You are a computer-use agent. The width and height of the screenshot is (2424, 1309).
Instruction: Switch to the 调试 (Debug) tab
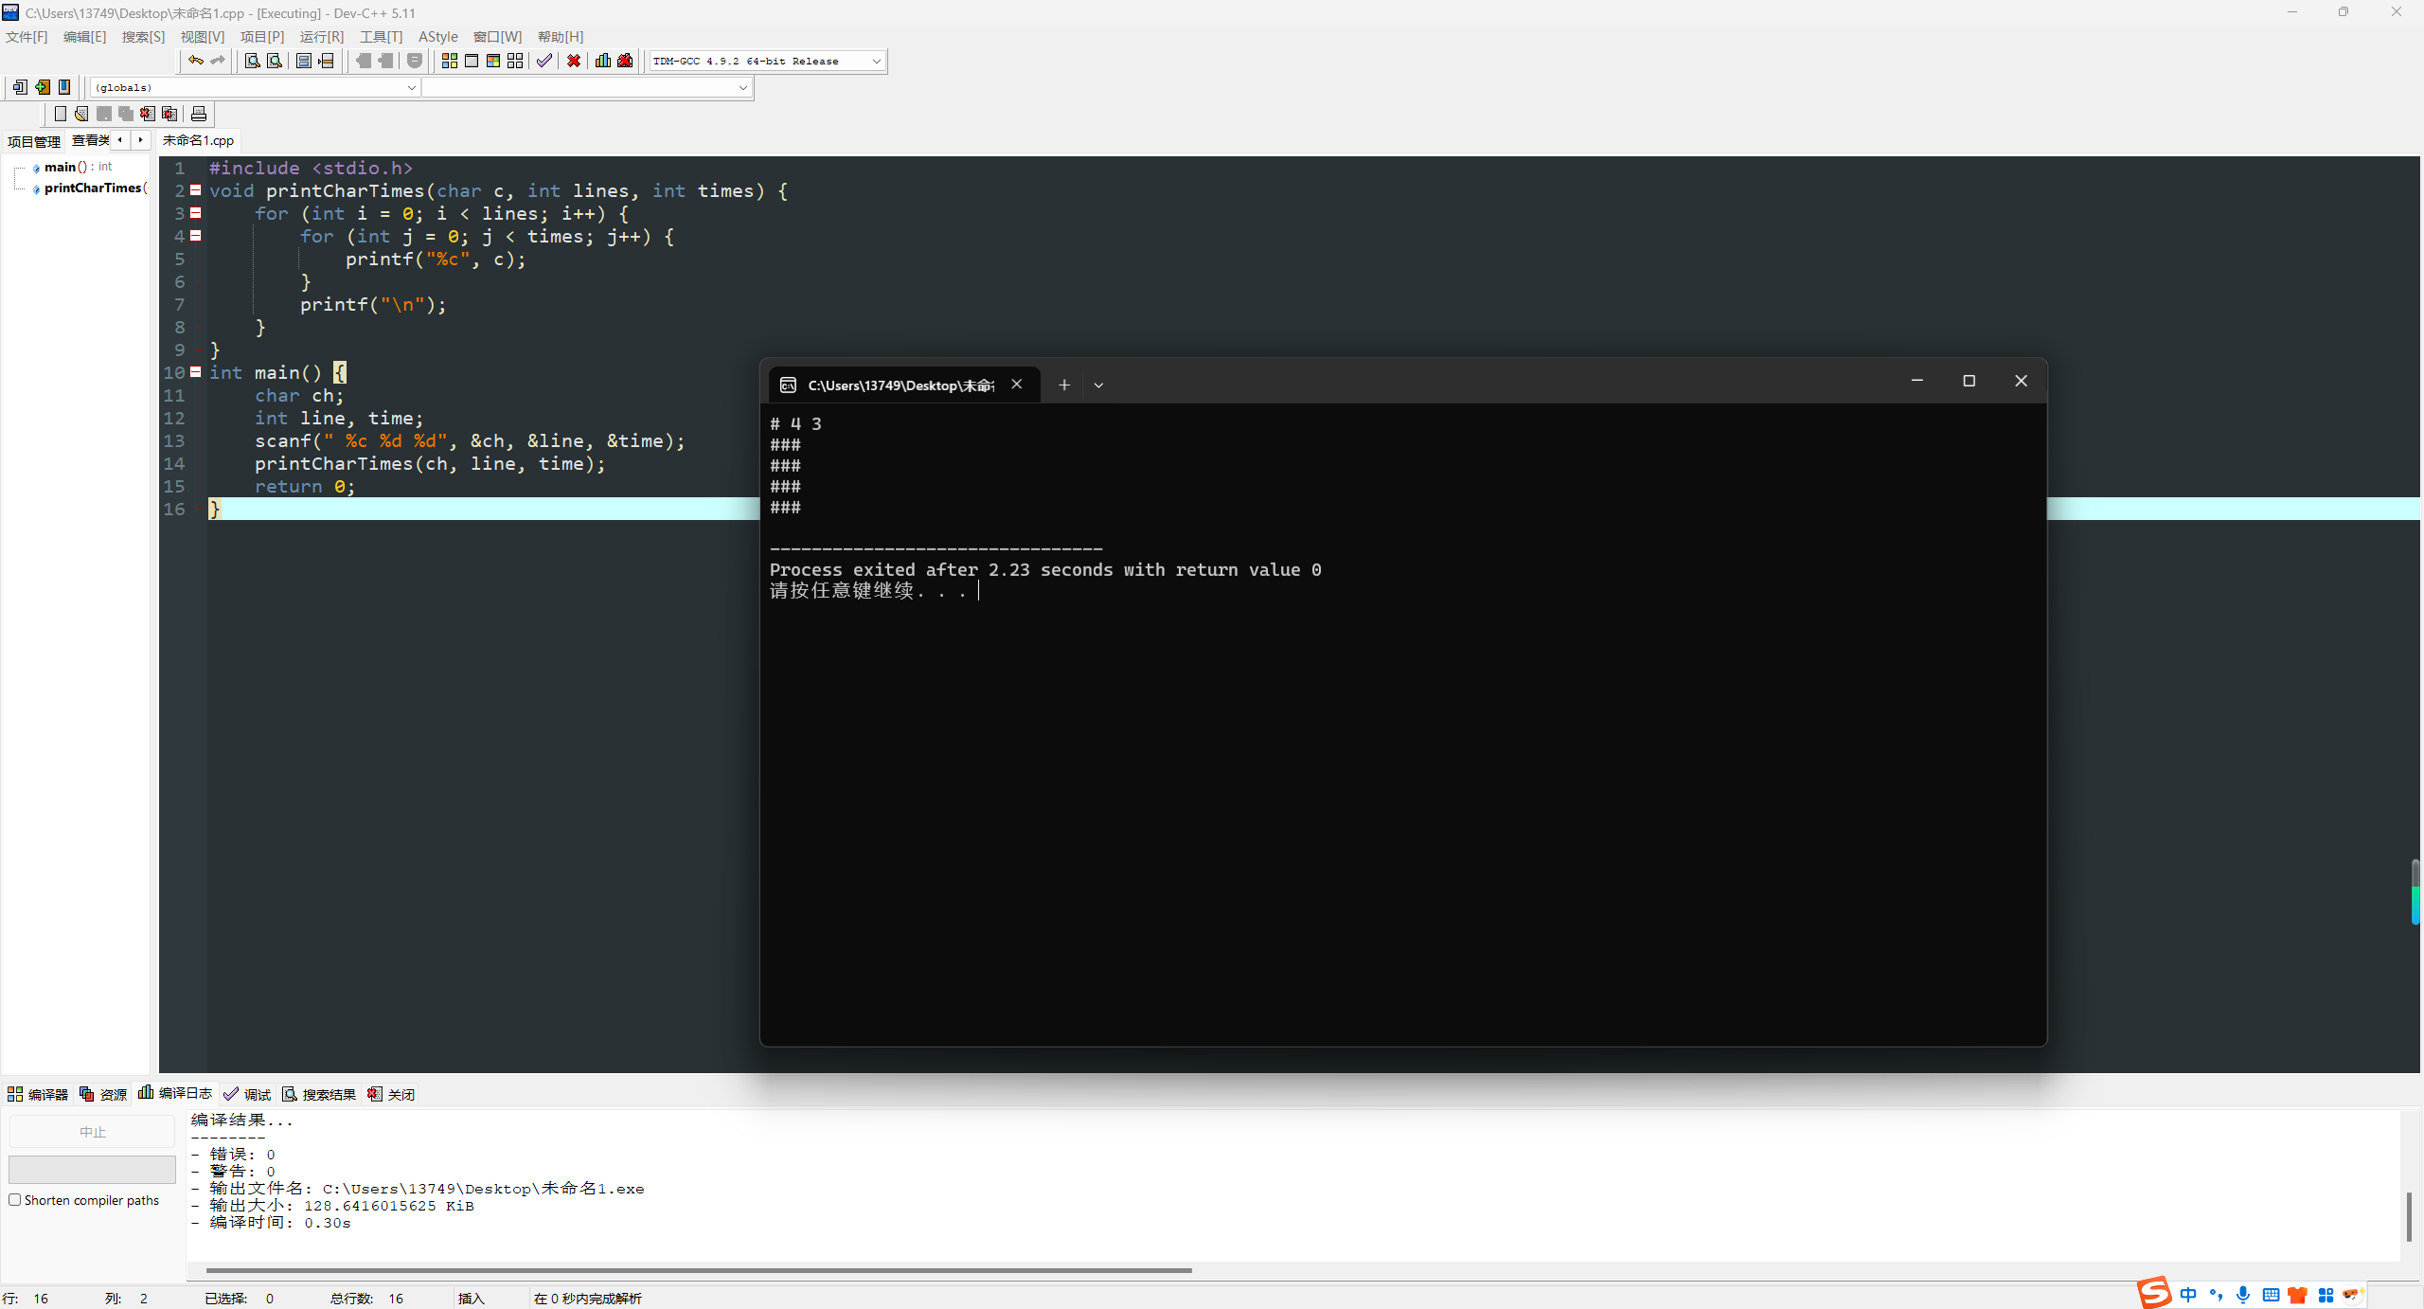(x=248, y=1094)
